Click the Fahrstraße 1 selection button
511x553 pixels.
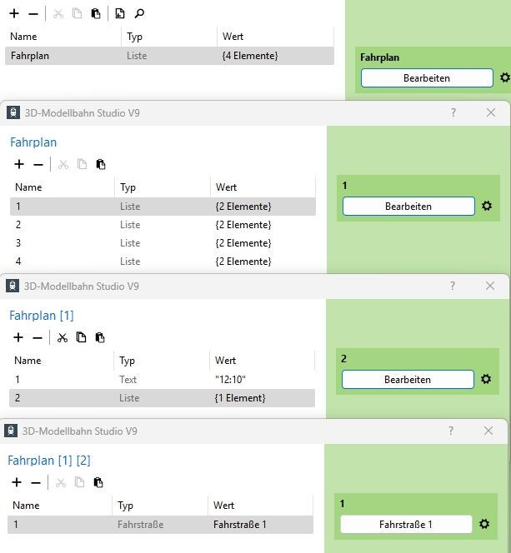406,525
